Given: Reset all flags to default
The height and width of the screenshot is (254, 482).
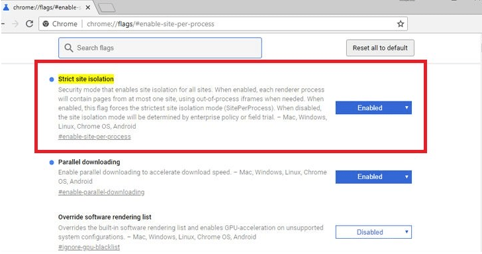Looking at the screenshot, I should [380, 48].
